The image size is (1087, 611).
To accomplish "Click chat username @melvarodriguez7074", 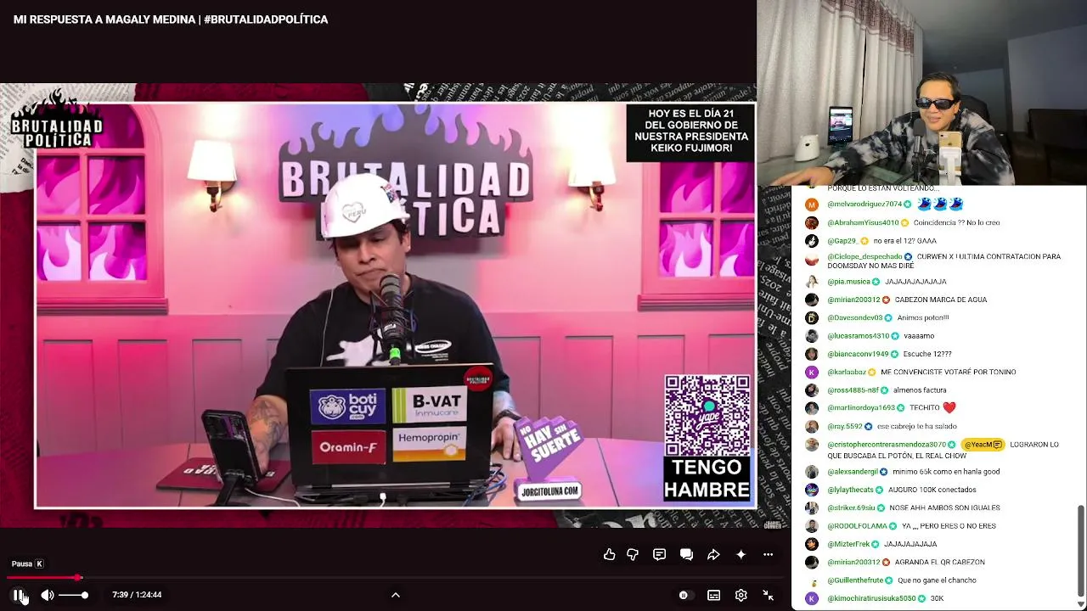I will pos(865,205).
